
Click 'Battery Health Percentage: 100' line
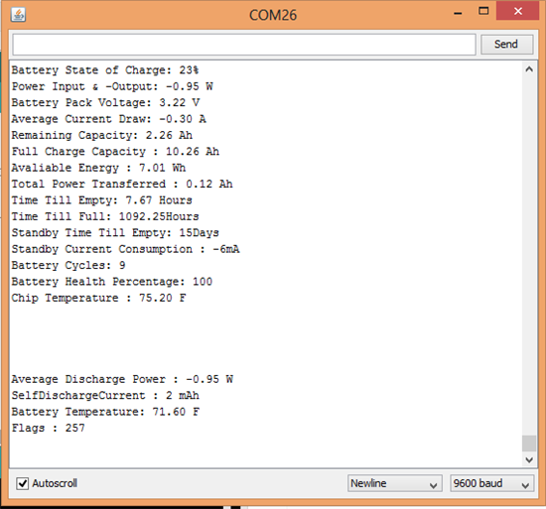112,282
